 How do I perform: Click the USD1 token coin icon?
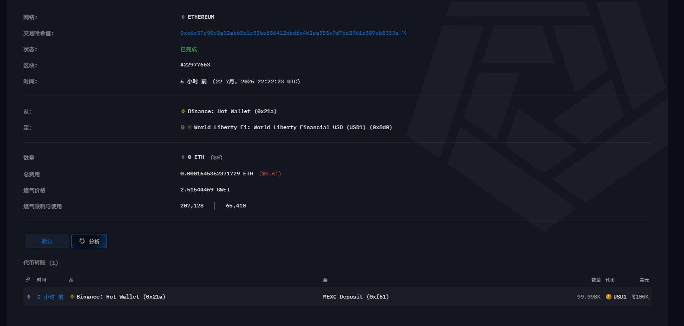click(x=609, y=297)
